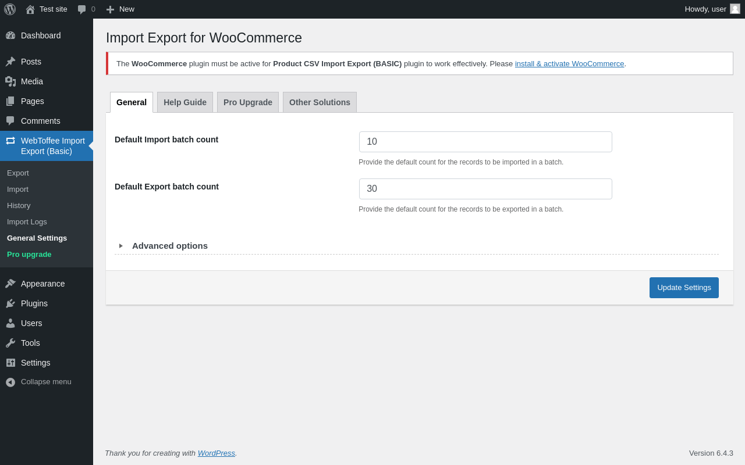Click the Tools wrench icon
The width and height of the screenshot is (745, 465).
[10, 343]
